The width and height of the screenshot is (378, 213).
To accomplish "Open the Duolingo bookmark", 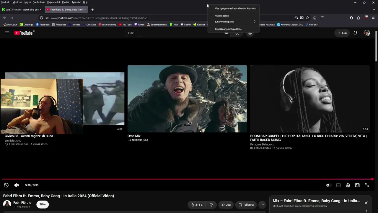I will [27, 25].
